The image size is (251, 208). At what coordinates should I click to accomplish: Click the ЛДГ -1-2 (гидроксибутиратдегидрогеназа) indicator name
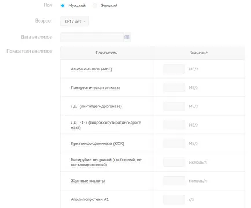pyautogui.click(x=106, y=125)
